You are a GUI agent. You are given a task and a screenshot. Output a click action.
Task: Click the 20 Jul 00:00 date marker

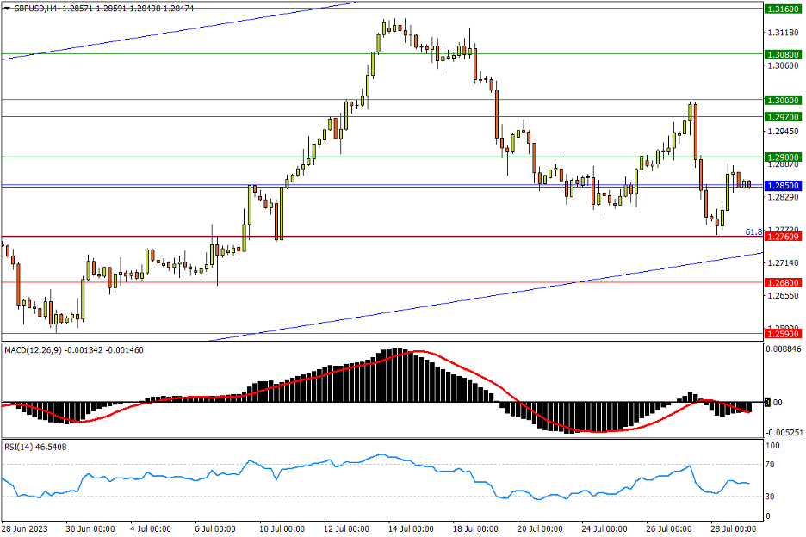click(x=536, y=528)
